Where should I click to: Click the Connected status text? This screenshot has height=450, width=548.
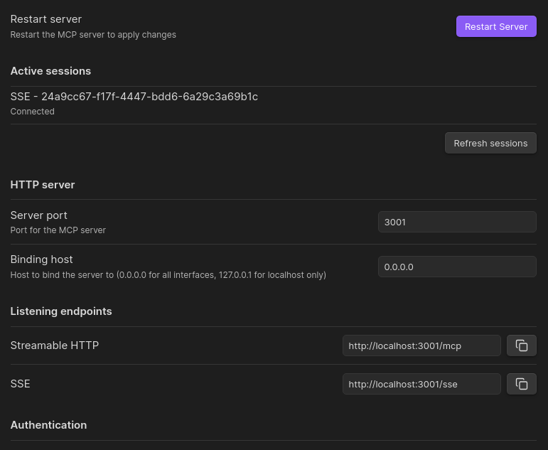[x=33, y=112]
